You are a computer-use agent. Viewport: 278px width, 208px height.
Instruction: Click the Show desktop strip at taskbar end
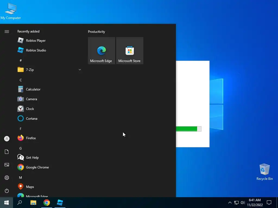pos(277,203)
